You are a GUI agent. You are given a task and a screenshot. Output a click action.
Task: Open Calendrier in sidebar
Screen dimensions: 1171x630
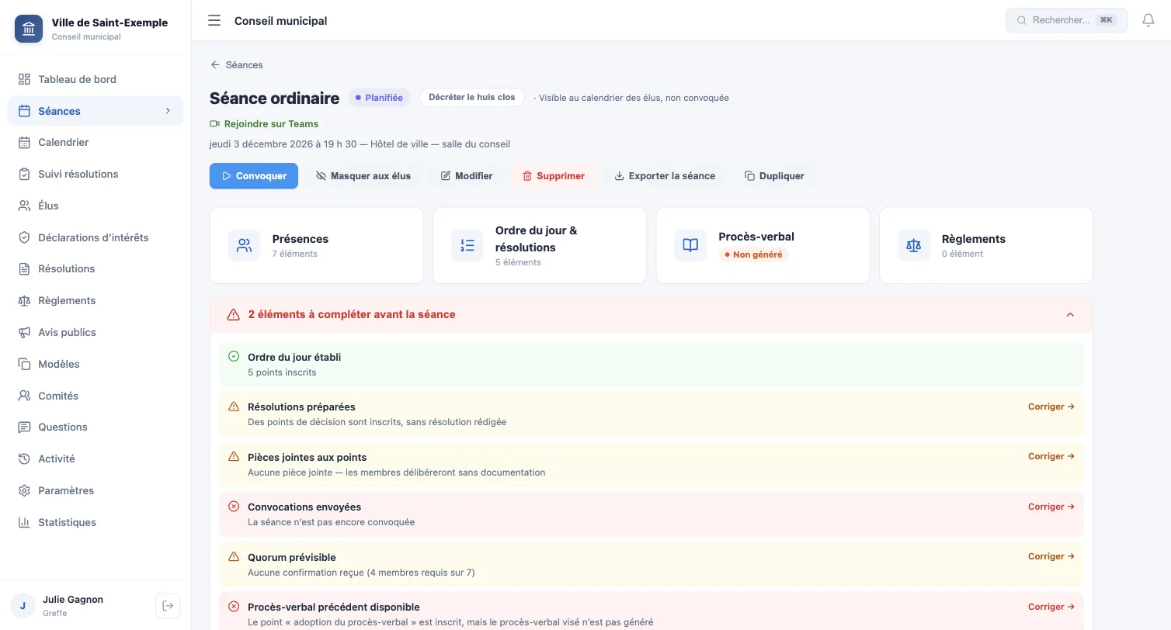[96, 143]
